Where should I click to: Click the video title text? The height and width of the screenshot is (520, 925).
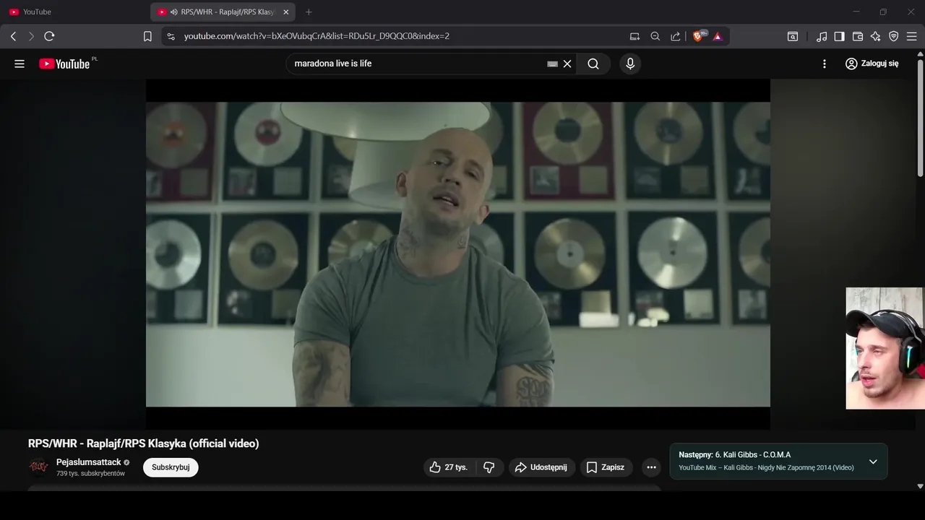(143, 443)
